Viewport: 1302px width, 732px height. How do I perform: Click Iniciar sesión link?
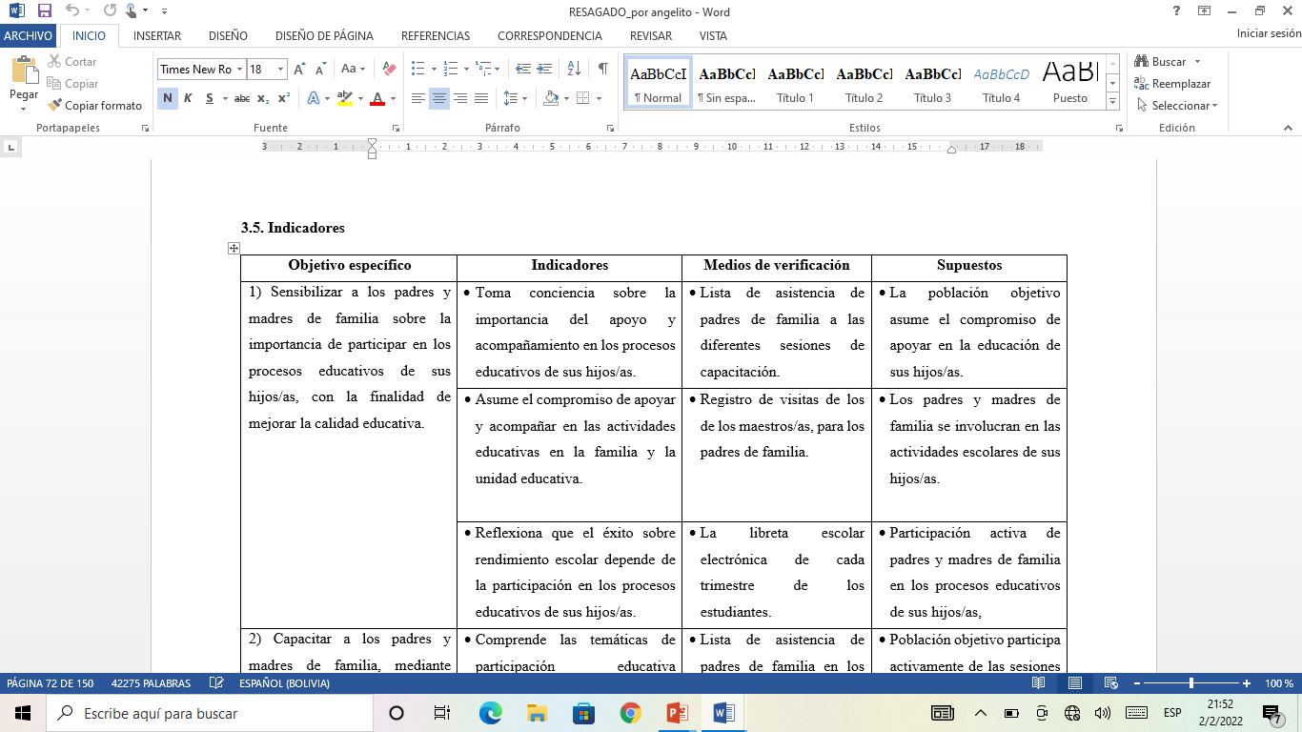pyautogui.click(x=1269, y=33)
